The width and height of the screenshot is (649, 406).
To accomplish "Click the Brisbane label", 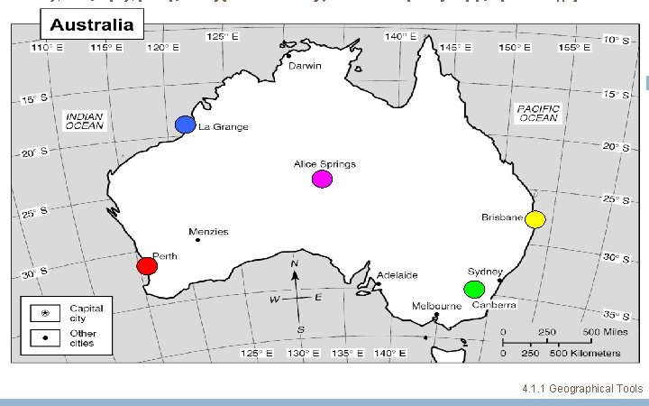I will point(502,217).
